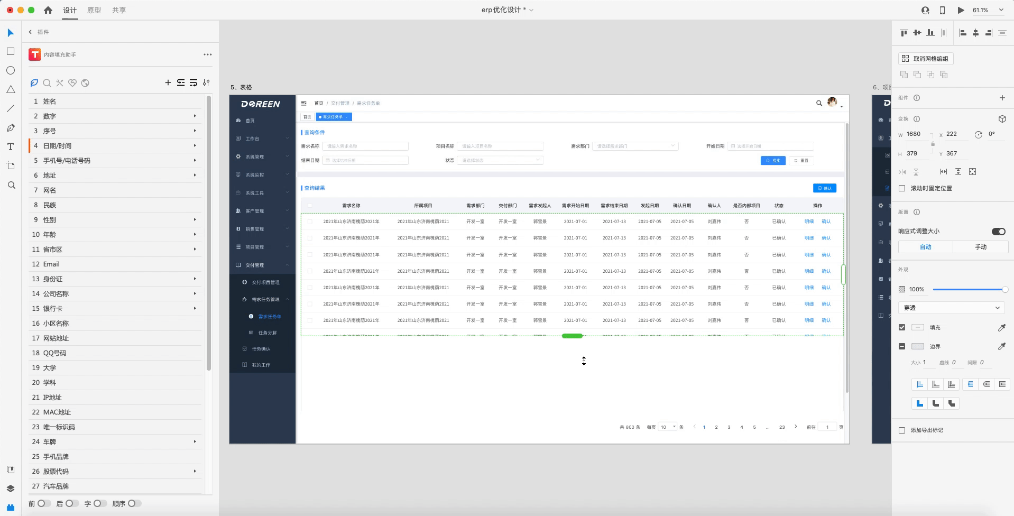Check the 添加导出标记 checkbox
The height and width of the screenshot is (516, 1014).
(x=902, y=430)
